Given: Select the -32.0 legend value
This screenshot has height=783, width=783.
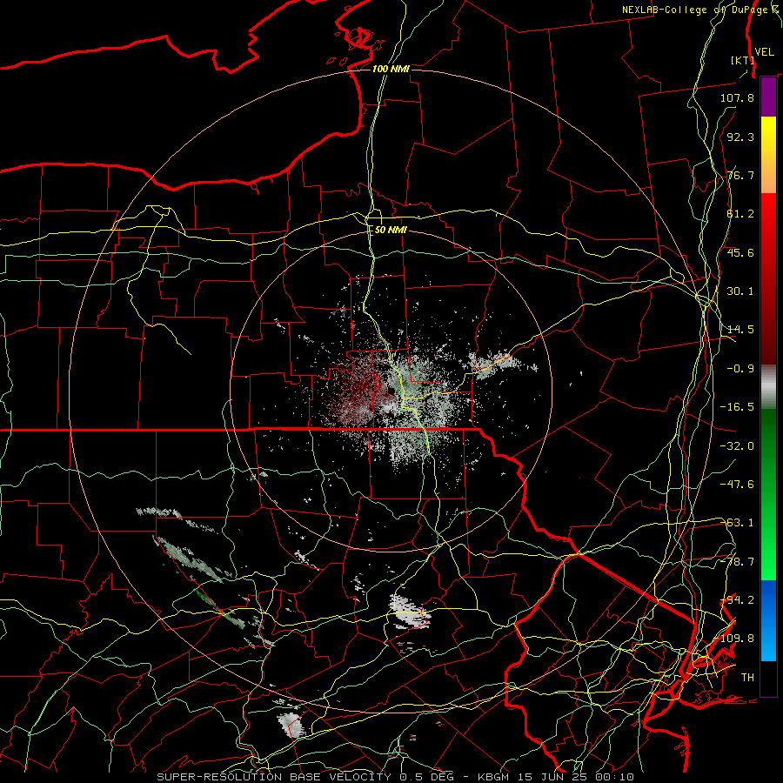Looking at the screenshot, I should tap(737, 446).
